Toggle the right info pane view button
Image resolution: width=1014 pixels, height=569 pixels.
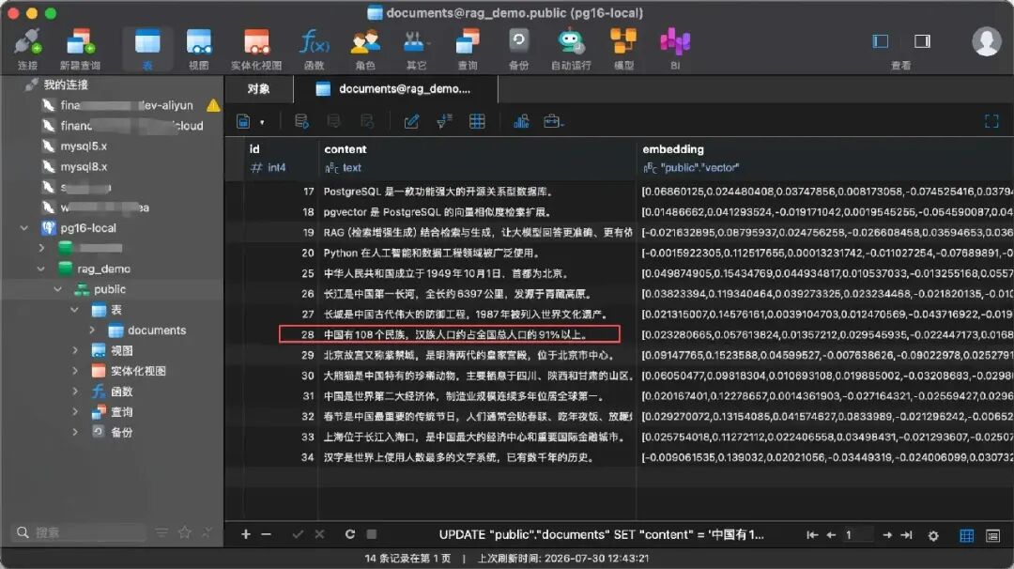(922, 41)
